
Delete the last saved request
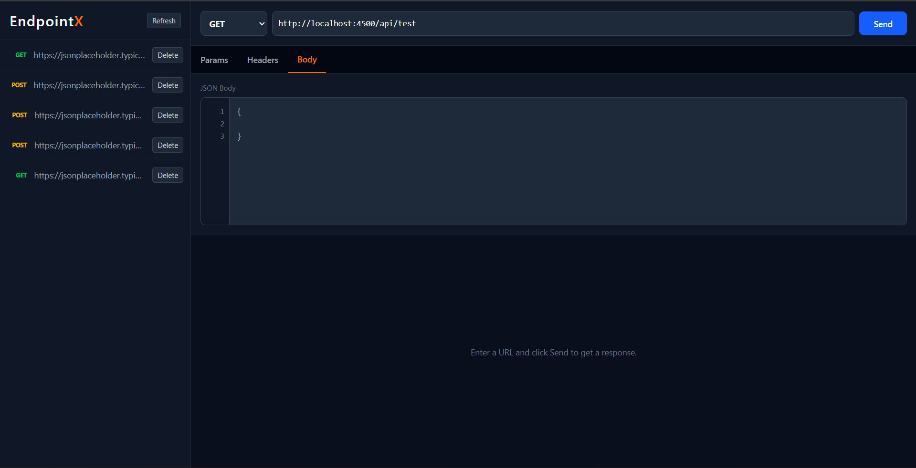(x=168, y=175)
